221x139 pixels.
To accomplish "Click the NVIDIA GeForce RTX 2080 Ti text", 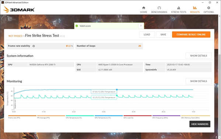I will [x=42, y=65].
